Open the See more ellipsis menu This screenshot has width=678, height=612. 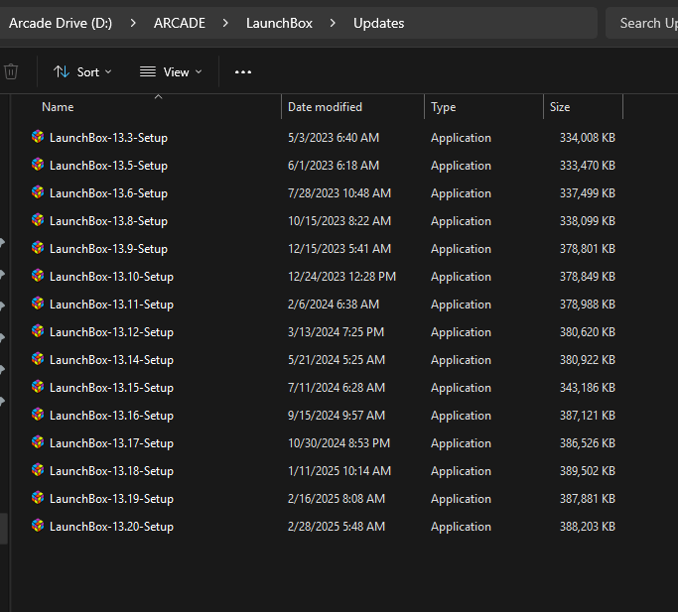click(x=243, y=71)
